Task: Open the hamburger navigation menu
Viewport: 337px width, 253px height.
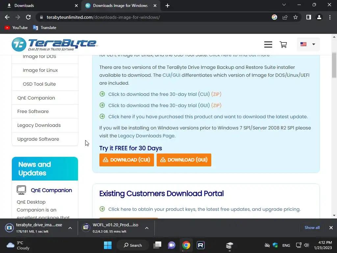Action: [268, 44]
